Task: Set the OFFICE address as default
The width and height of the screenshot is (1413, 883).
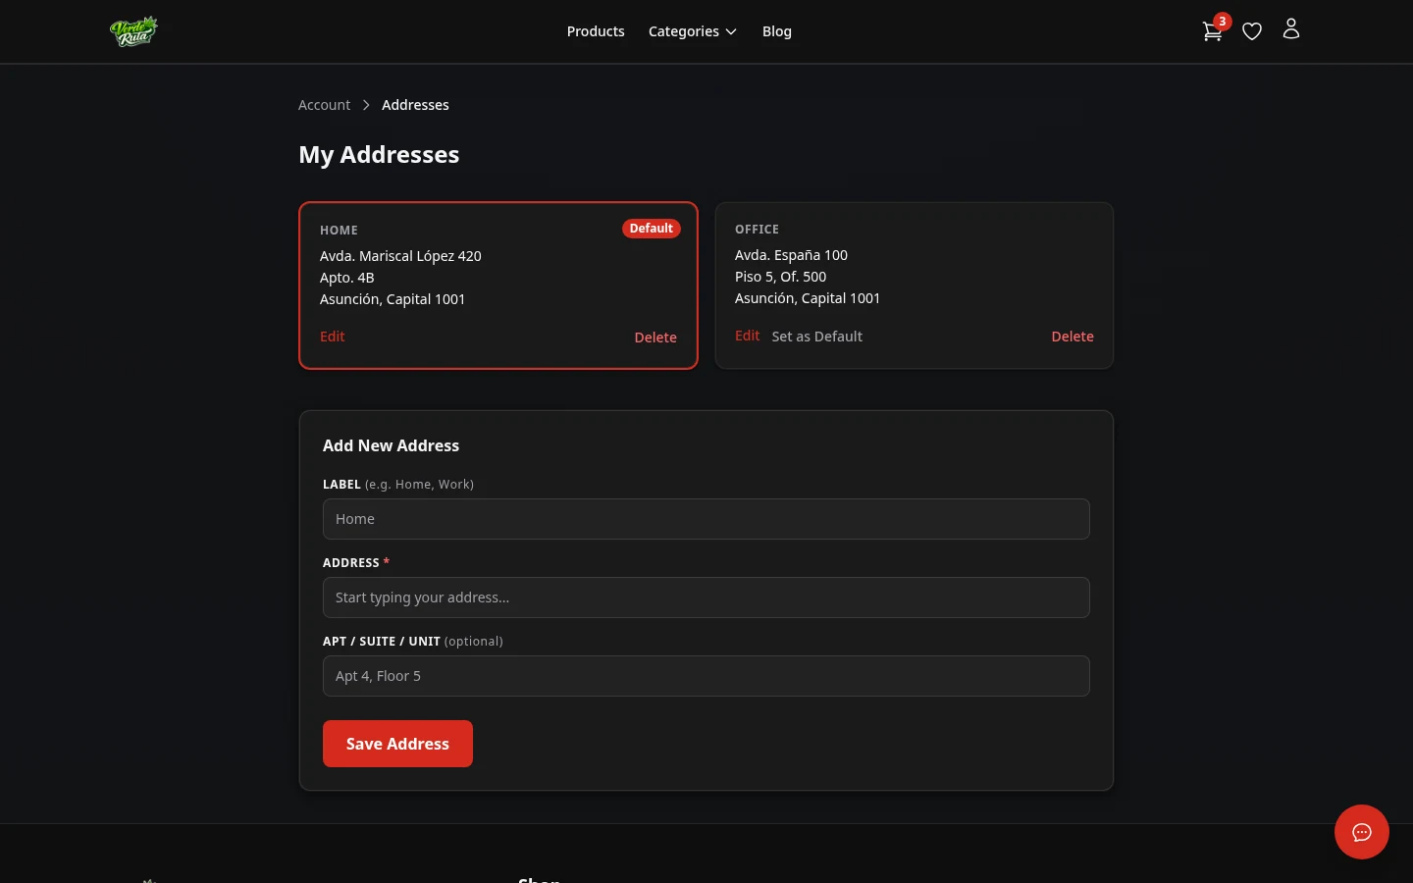Action: [816, 336]
